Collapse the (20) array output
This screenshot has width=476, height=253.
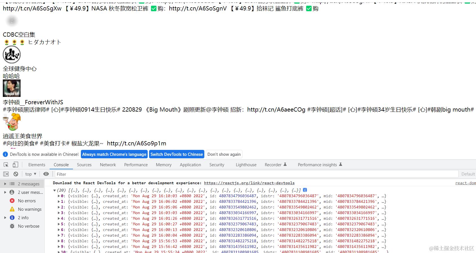pos(54,190)
